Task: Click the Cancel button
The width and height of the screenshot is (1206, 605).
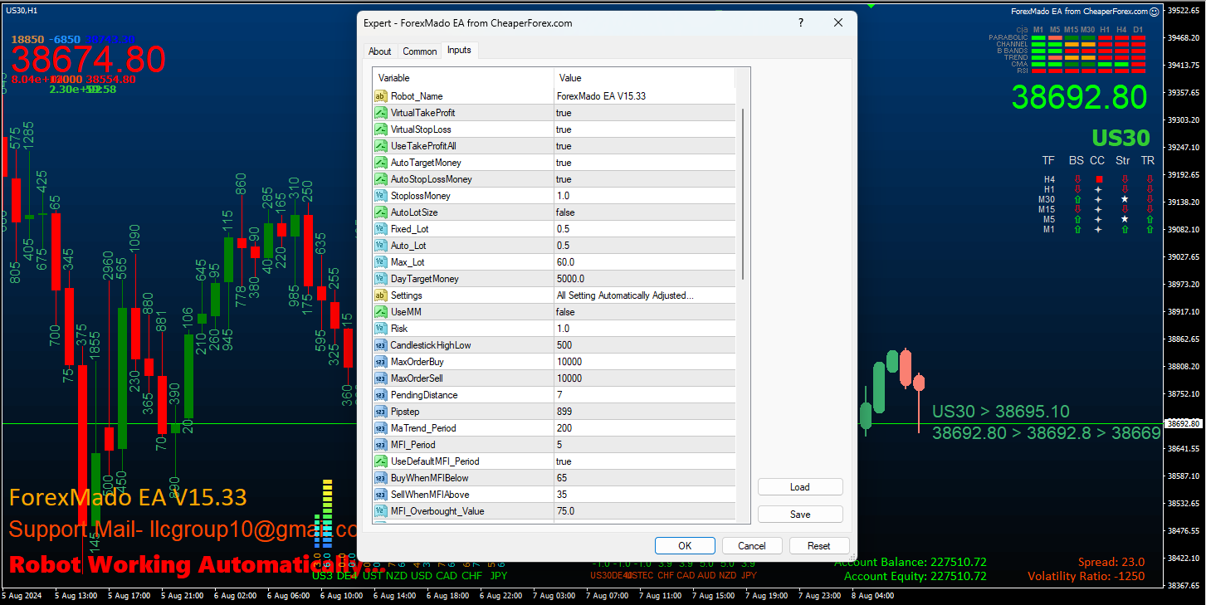Action: point(752,546)
